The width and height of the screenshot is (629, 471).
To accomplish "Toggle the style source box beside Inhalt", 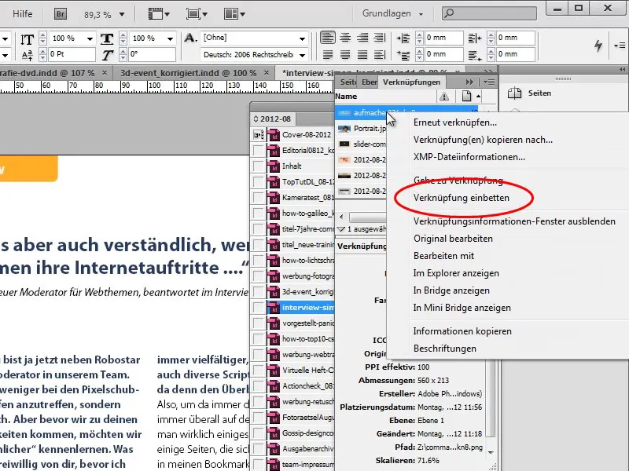I will coord(259,166).
